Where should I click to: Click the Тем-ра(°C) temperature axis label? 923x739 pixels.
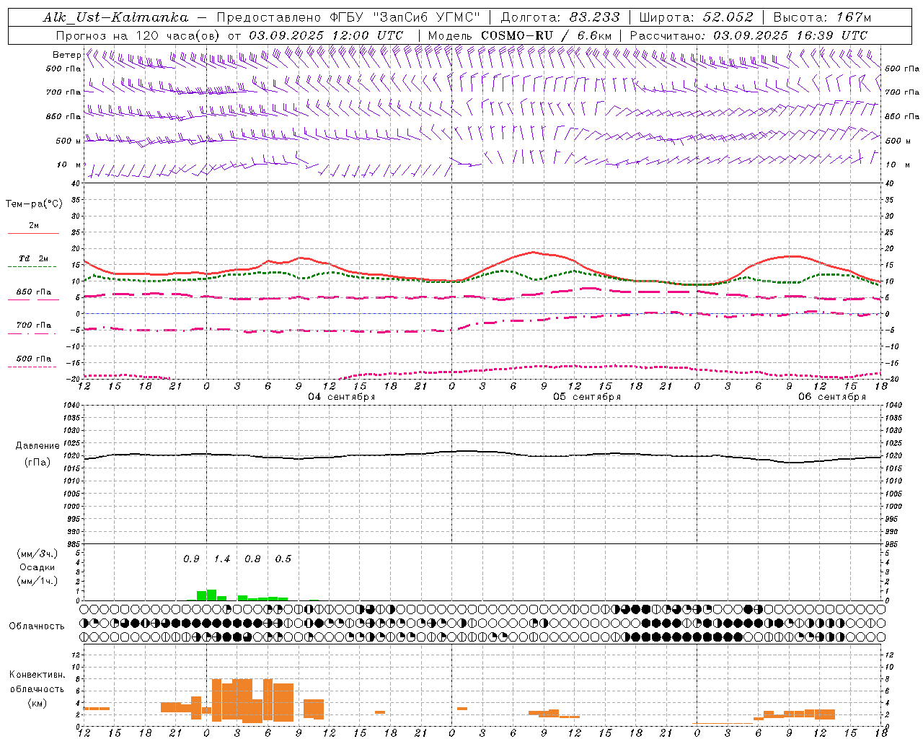(x=34, y=204)
